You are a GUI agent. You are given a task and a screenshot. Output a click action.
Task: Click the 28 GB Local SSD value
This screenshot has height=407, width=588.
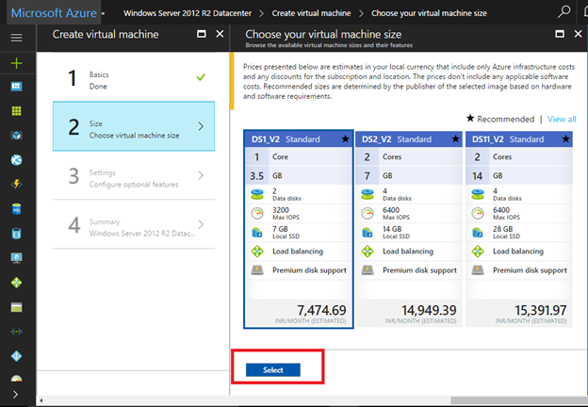503,229
